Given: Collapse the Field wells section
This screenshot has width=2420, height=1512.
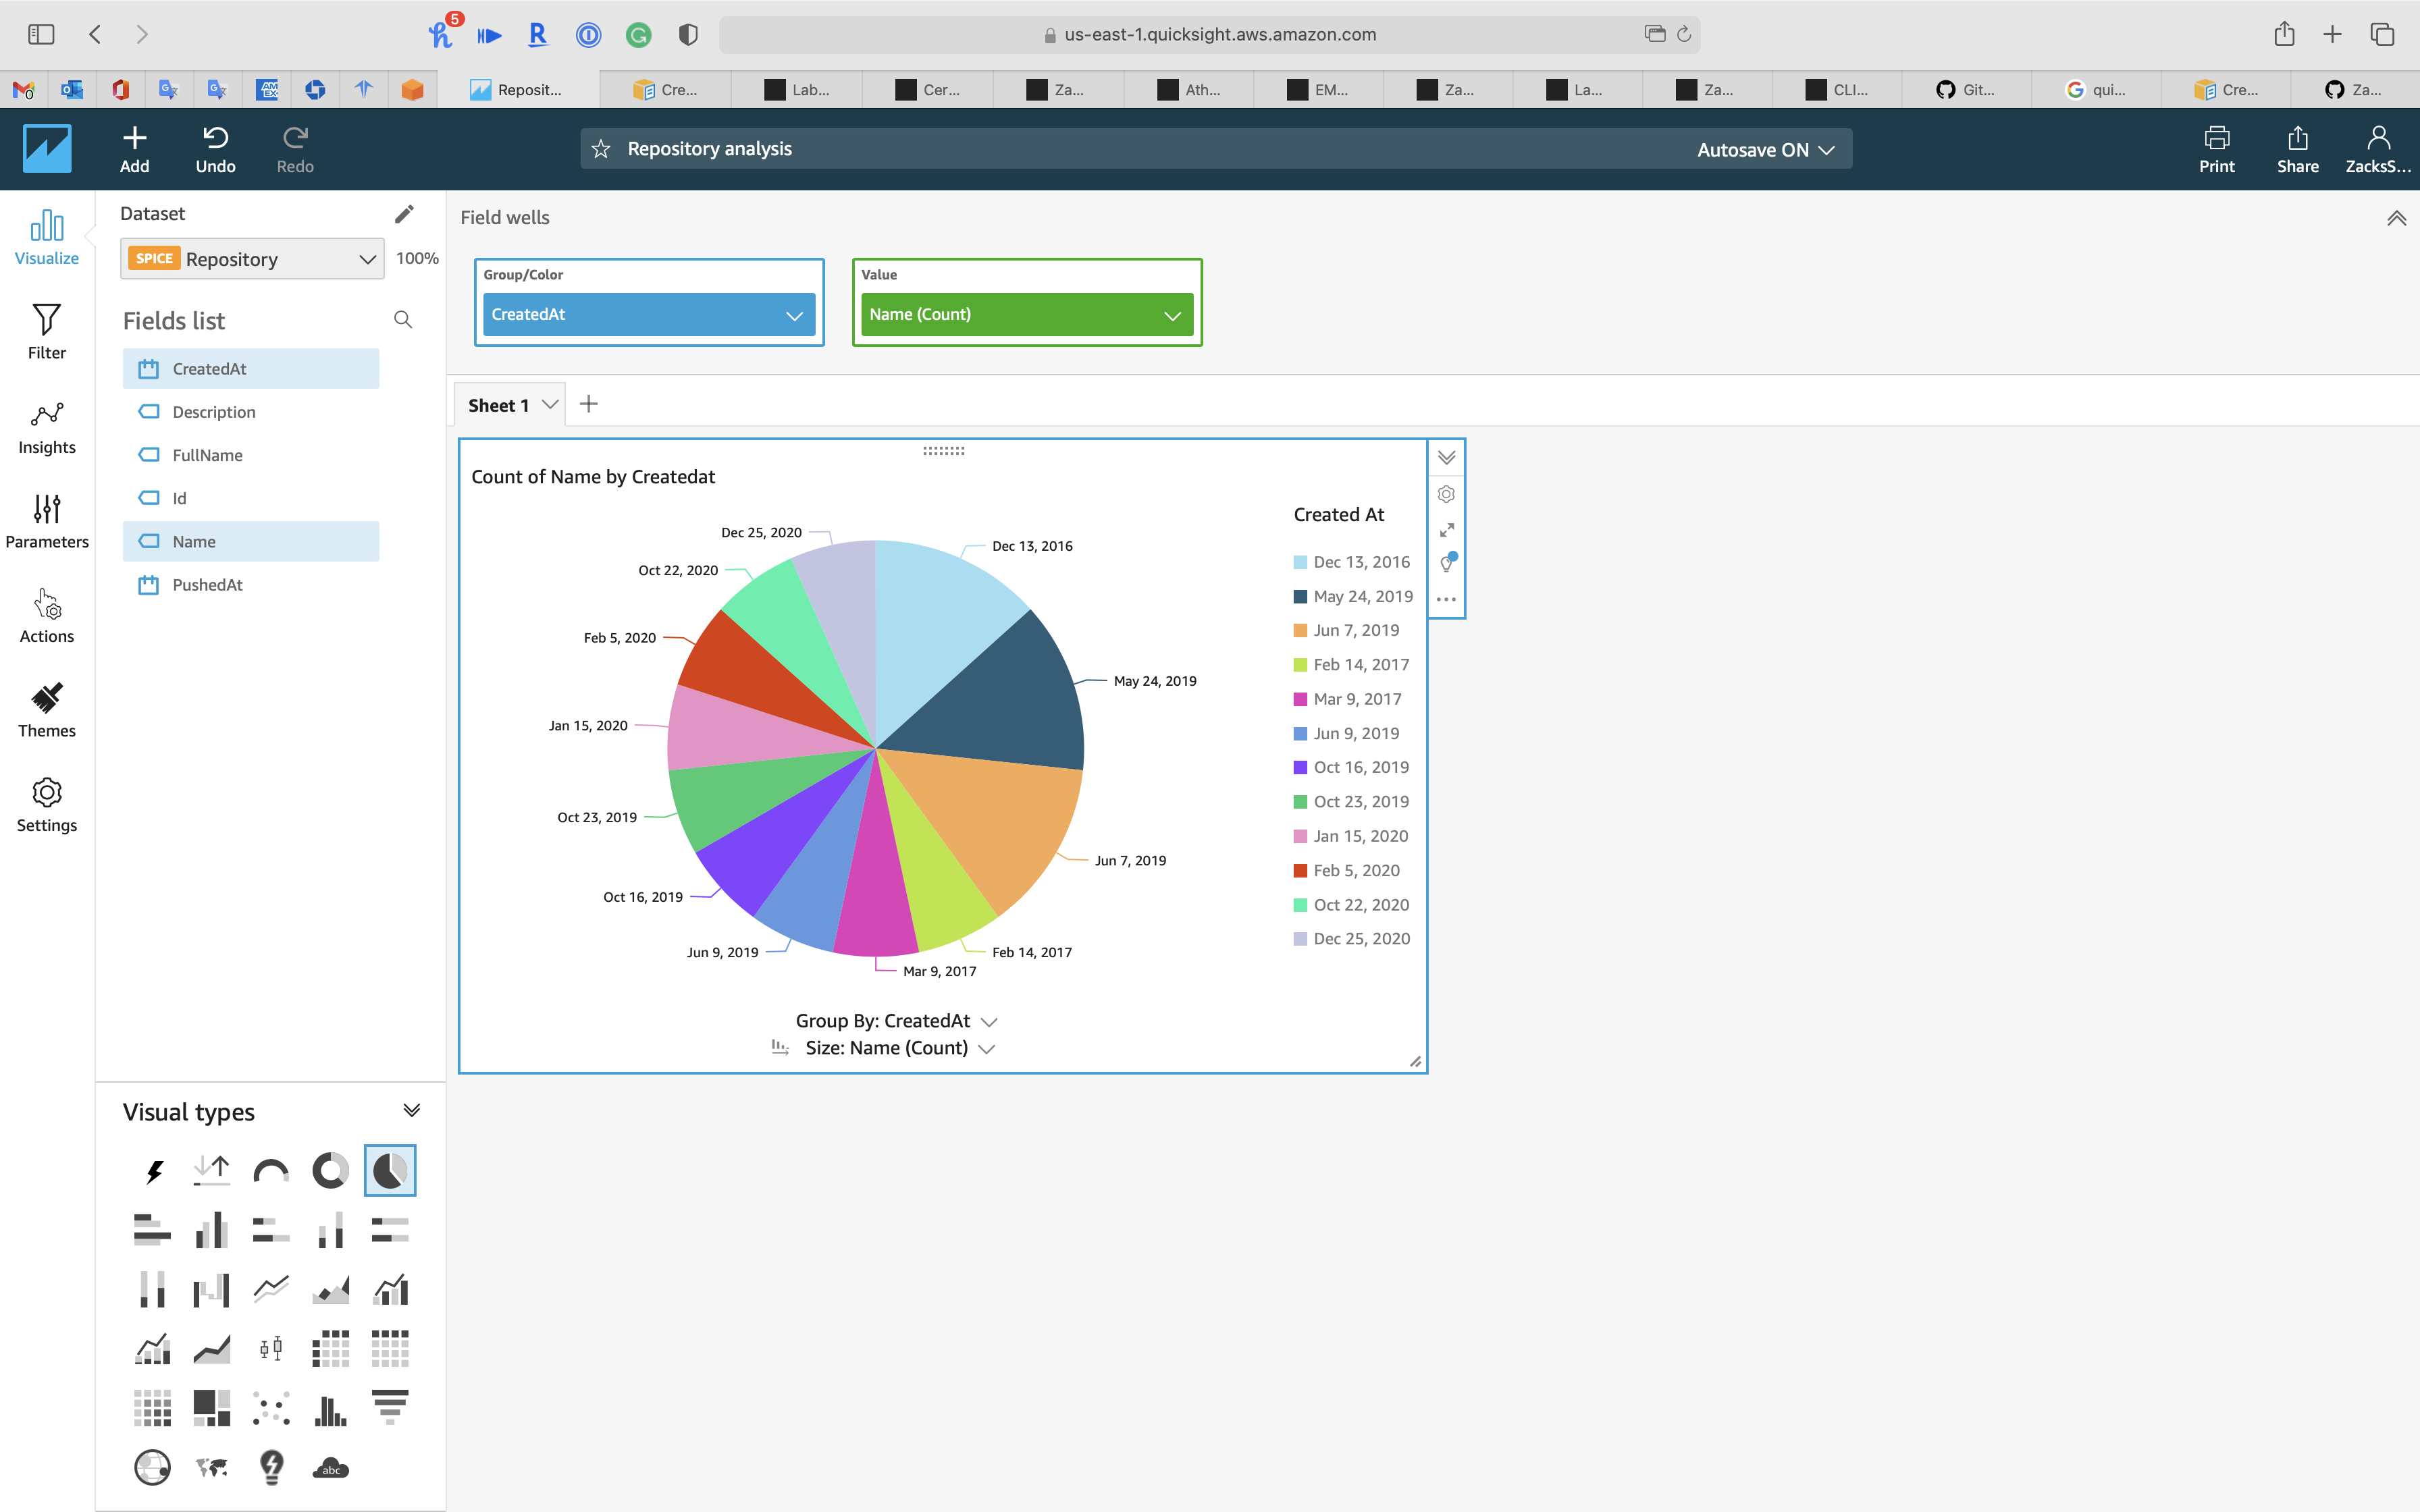Looking at the screenshot, I should click(x=2396, y=218).
